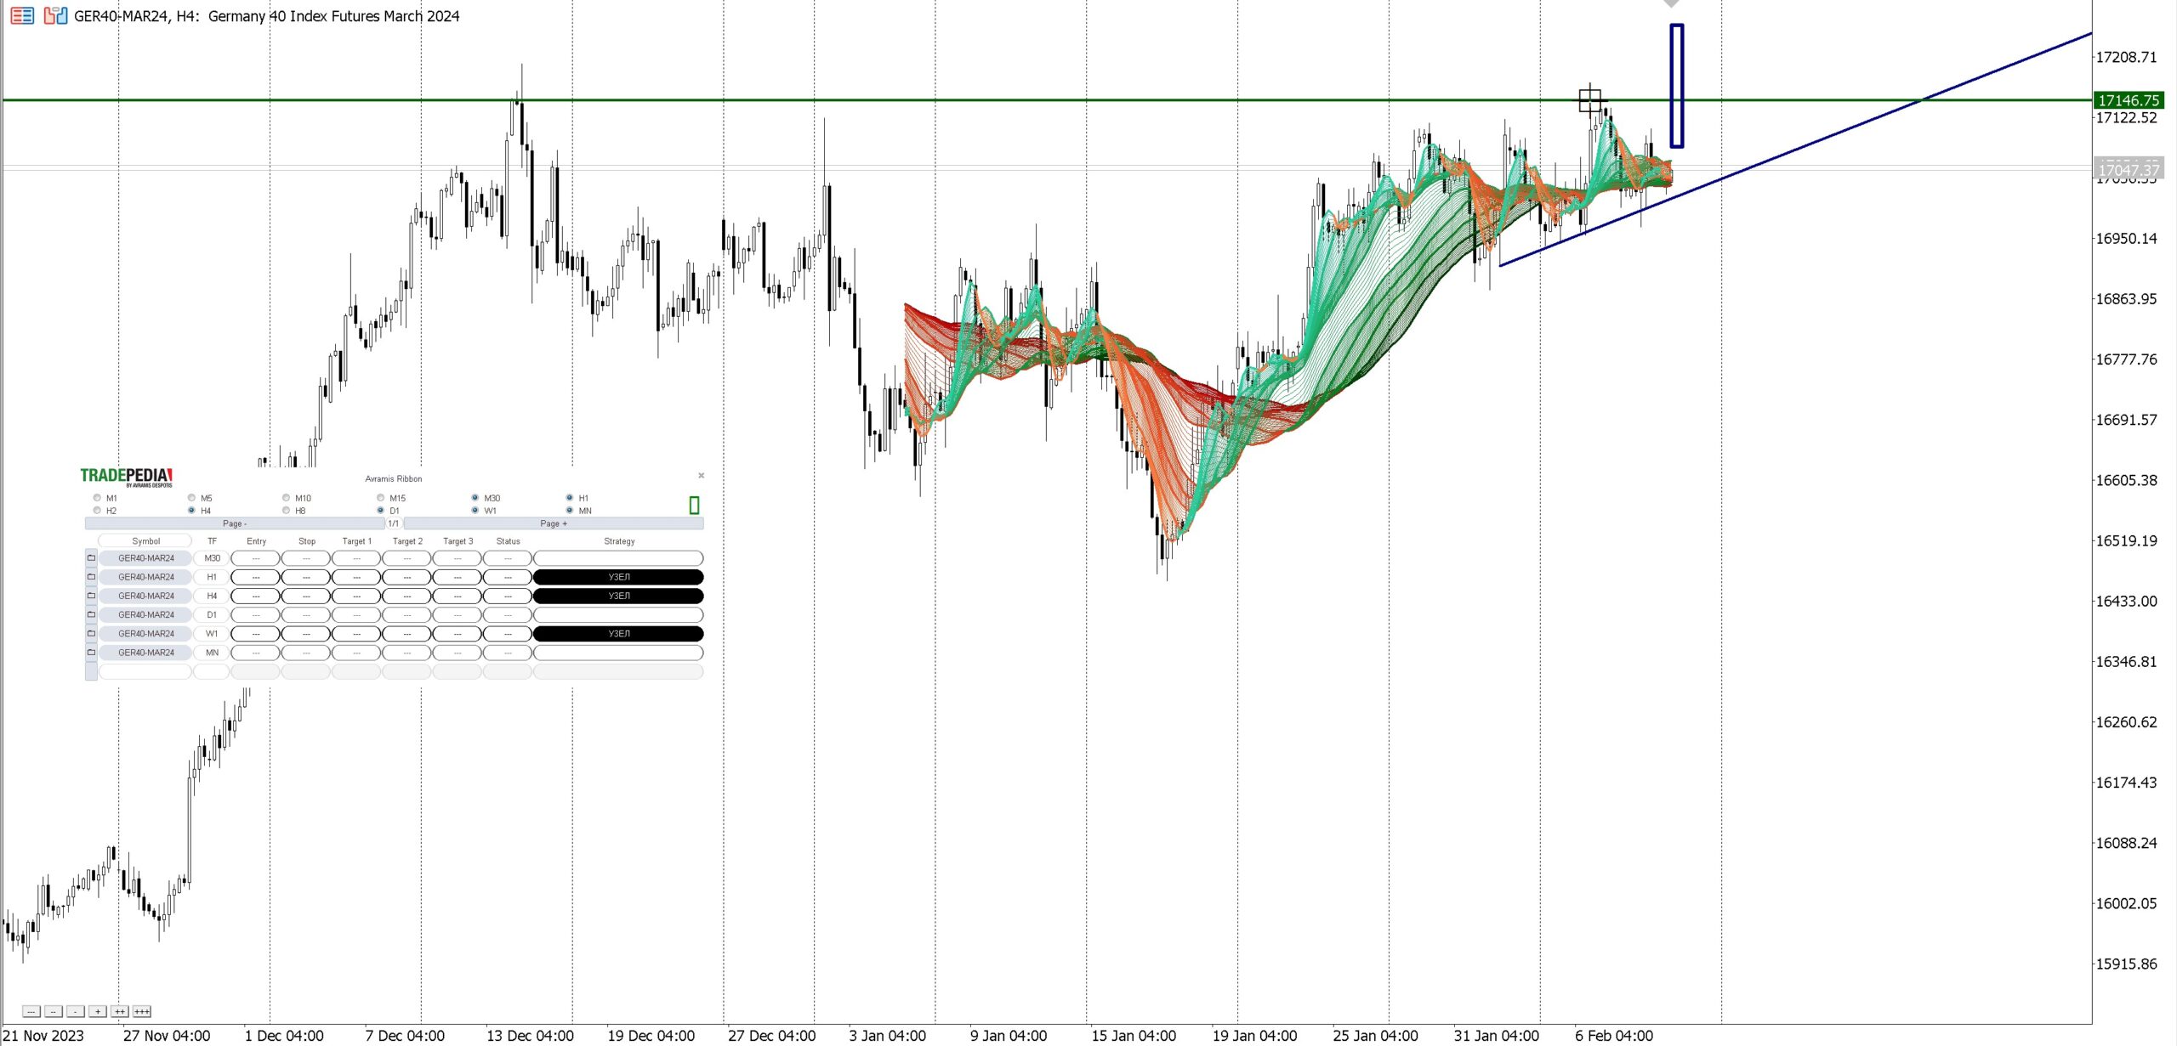This screenshot has width=2177, height=1046.
Task: Click the '+++' zoom button at bottom left
Action: click(142, 1011)
